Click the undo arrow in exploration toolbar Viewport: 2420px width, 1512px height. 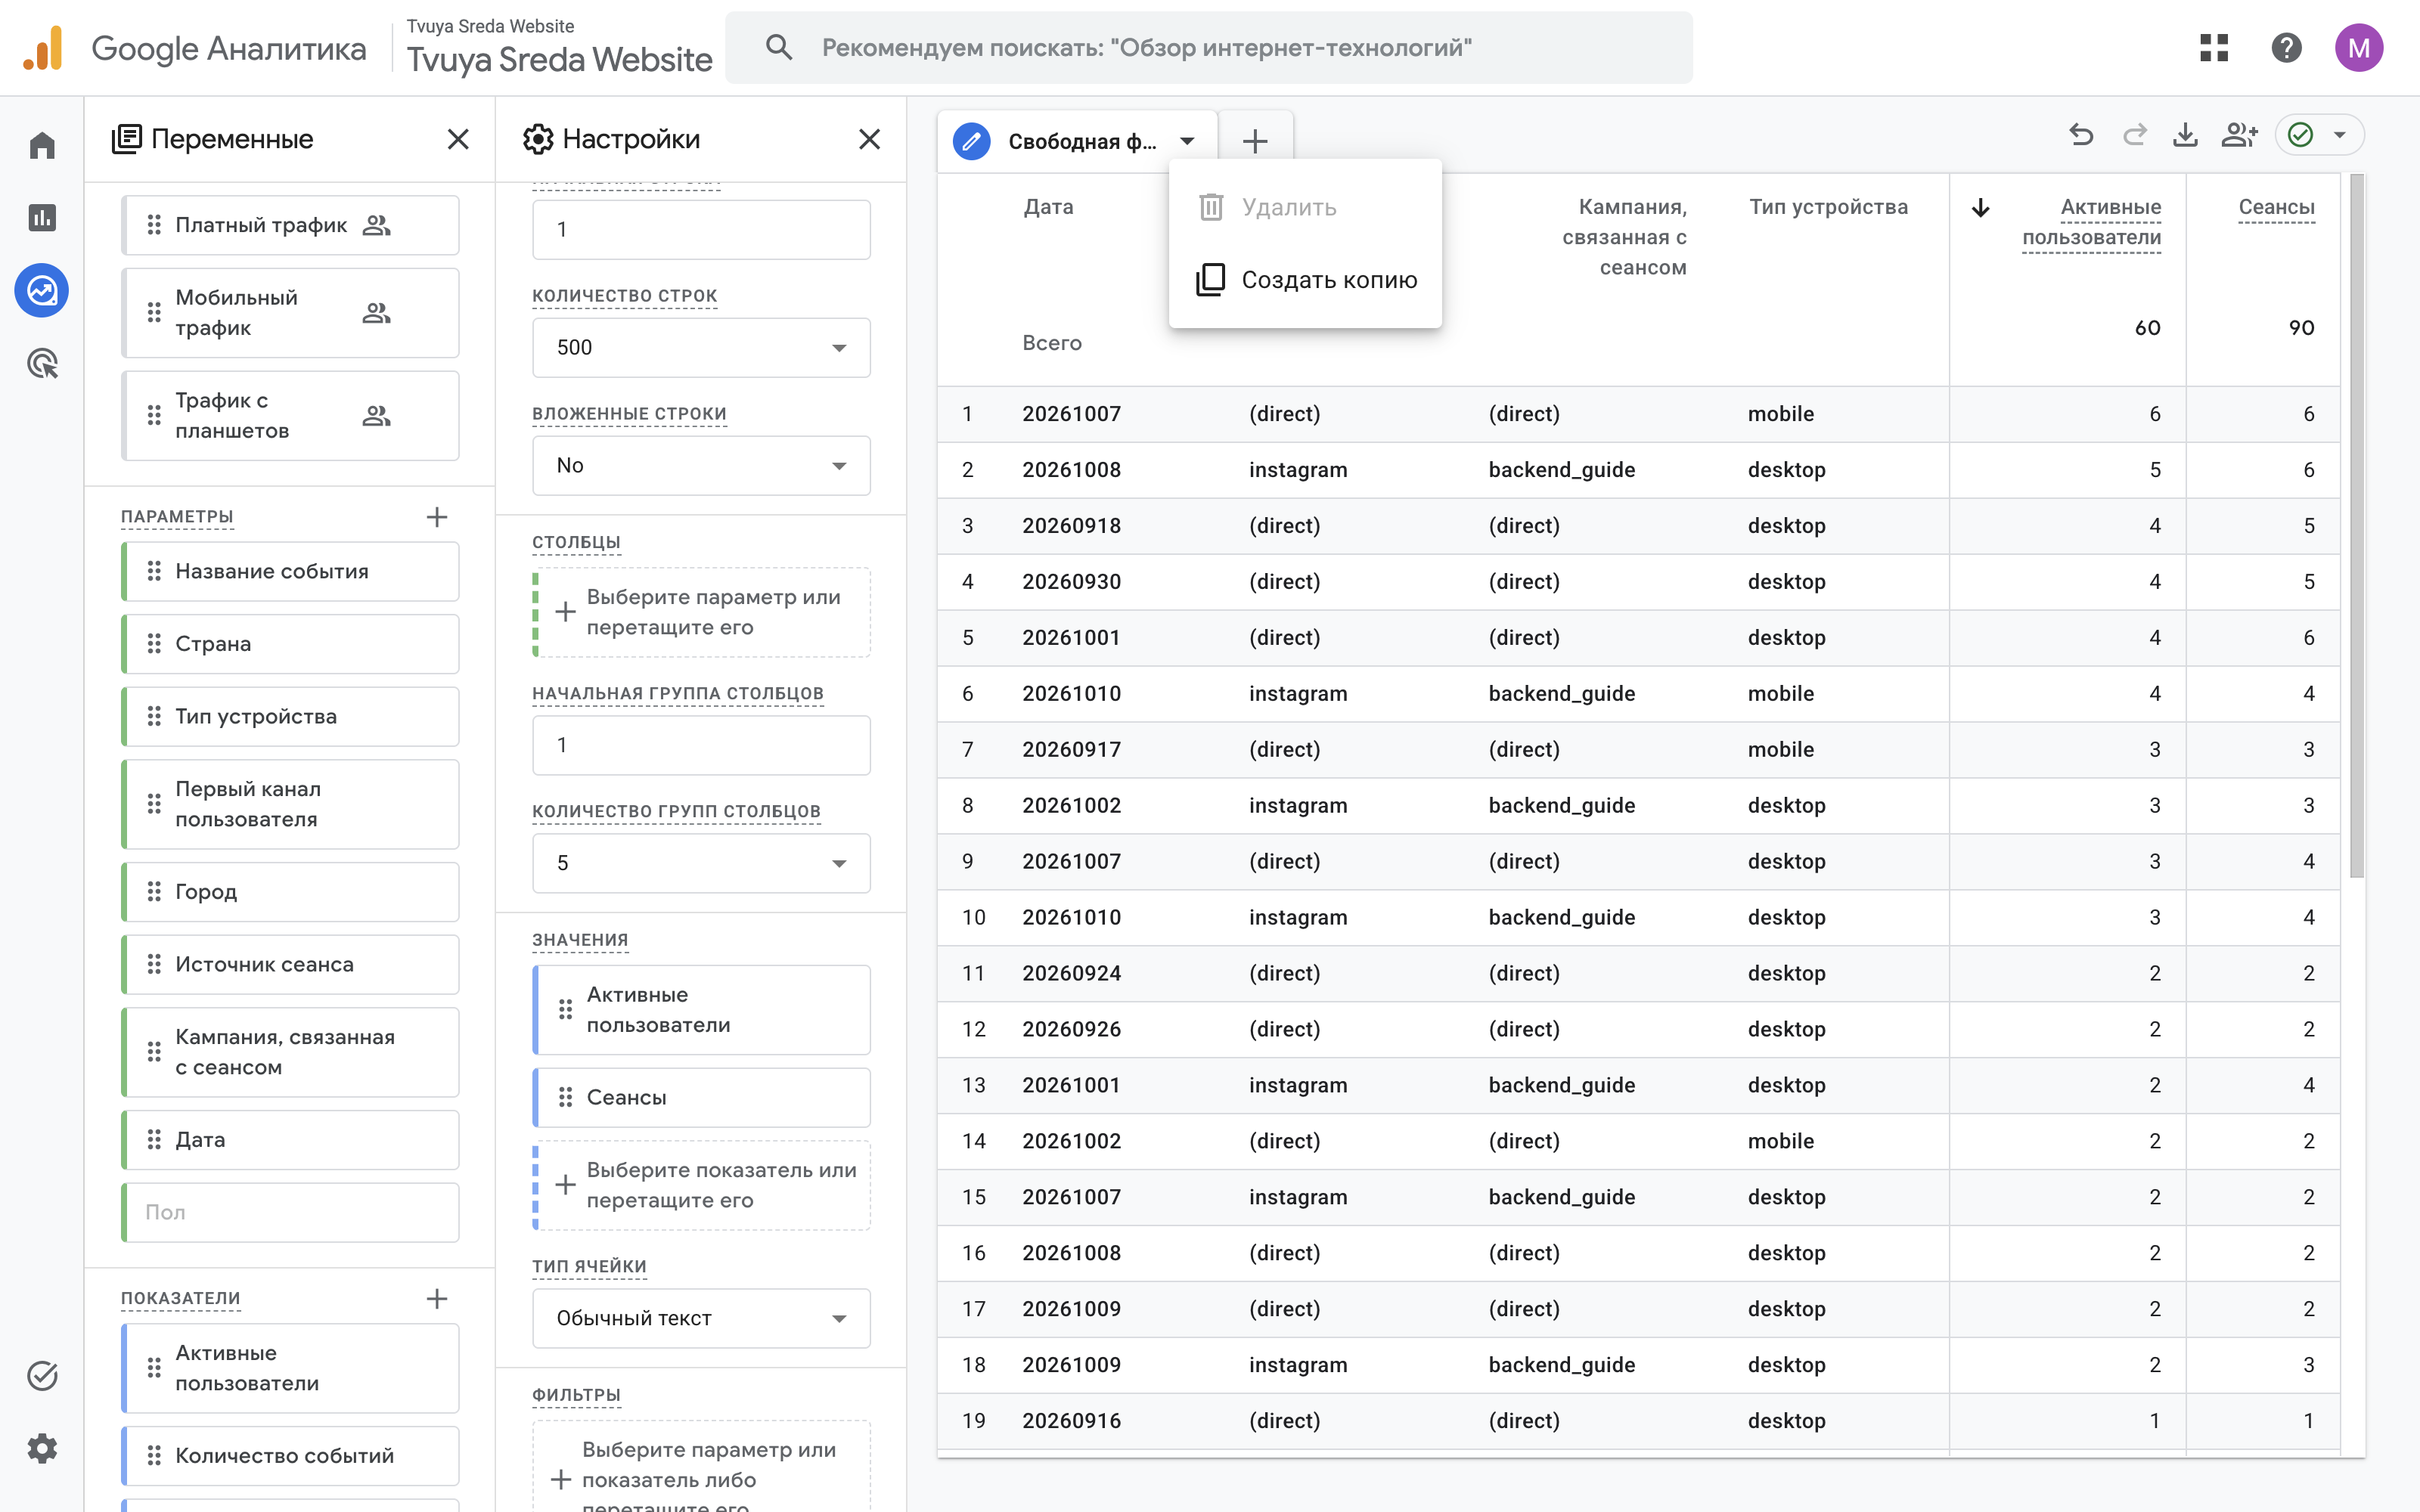click(x=2081, y=135)
